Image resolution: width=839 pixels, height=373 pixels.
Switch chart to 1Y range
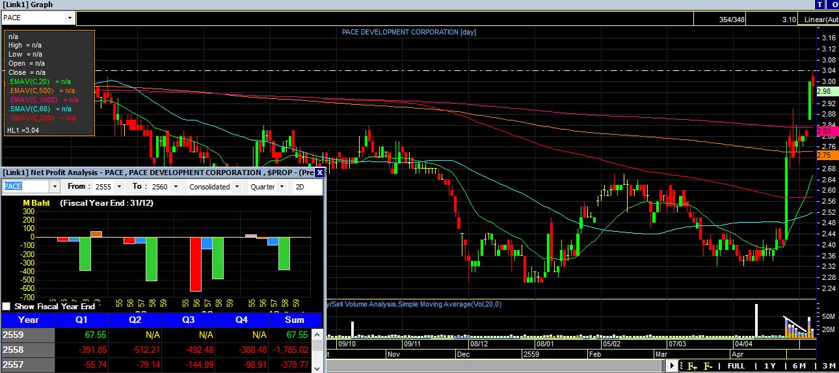point(770,366)
